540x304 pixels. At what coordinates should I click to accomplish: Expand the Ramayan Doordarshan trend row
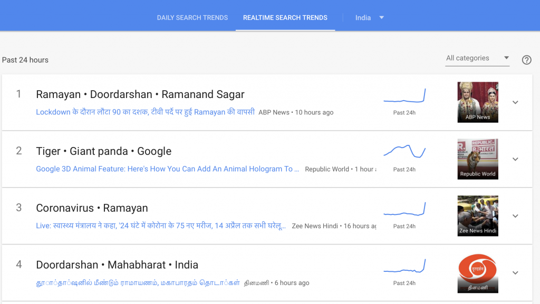point(515,102)
